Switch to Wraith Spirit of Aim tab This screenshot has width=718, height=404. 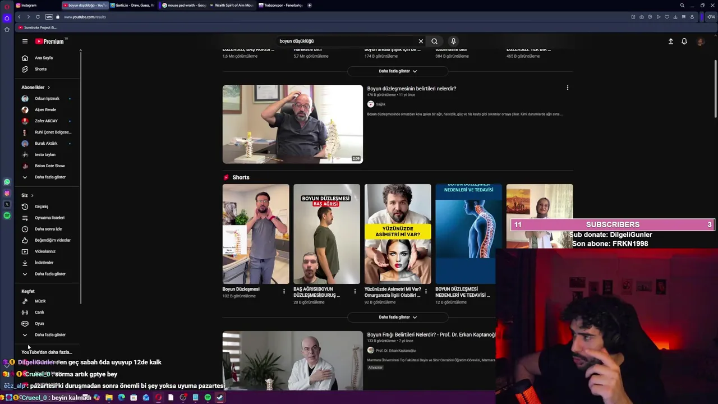231,5
